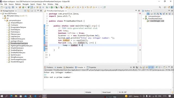The width and height of the screenshot is (174, 98).
Task: Click the magnifier Quick Access search icon
Action: 160,7
